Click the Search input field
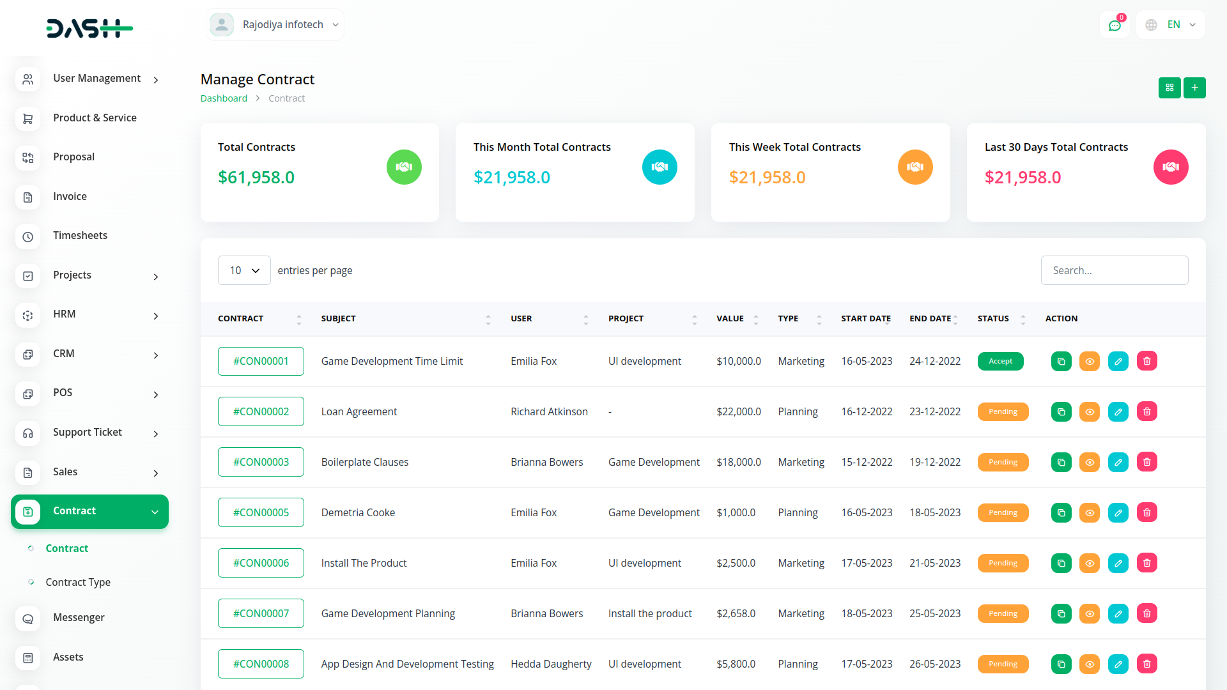This screenshot has width=1227, height=690. pyautogui.click(x=1114, y=271)
